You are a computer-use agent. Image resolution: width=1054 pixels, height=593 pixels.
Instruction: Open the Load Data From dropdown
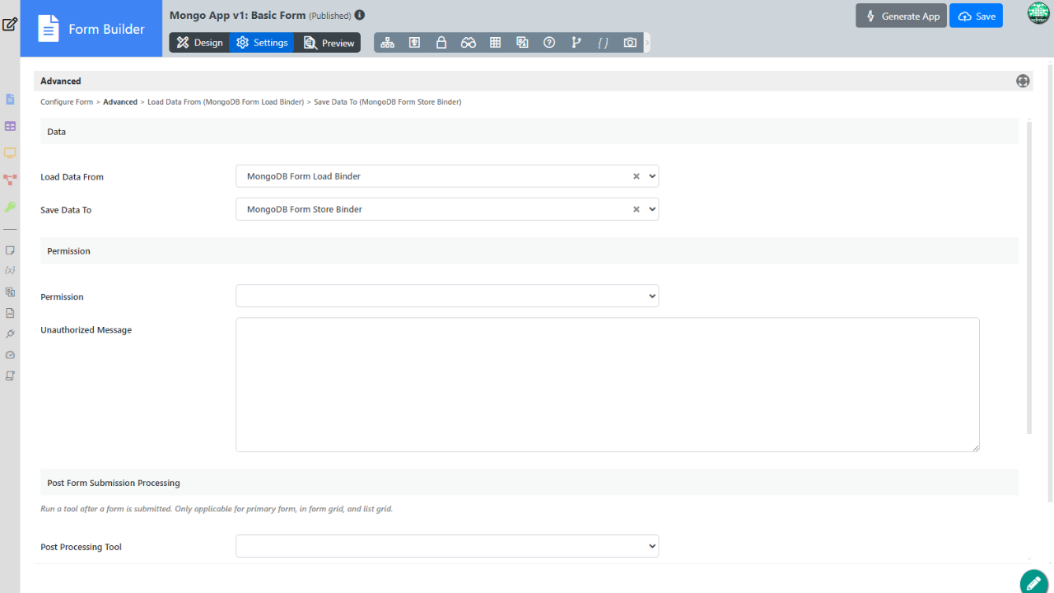(x=446, y=176)
